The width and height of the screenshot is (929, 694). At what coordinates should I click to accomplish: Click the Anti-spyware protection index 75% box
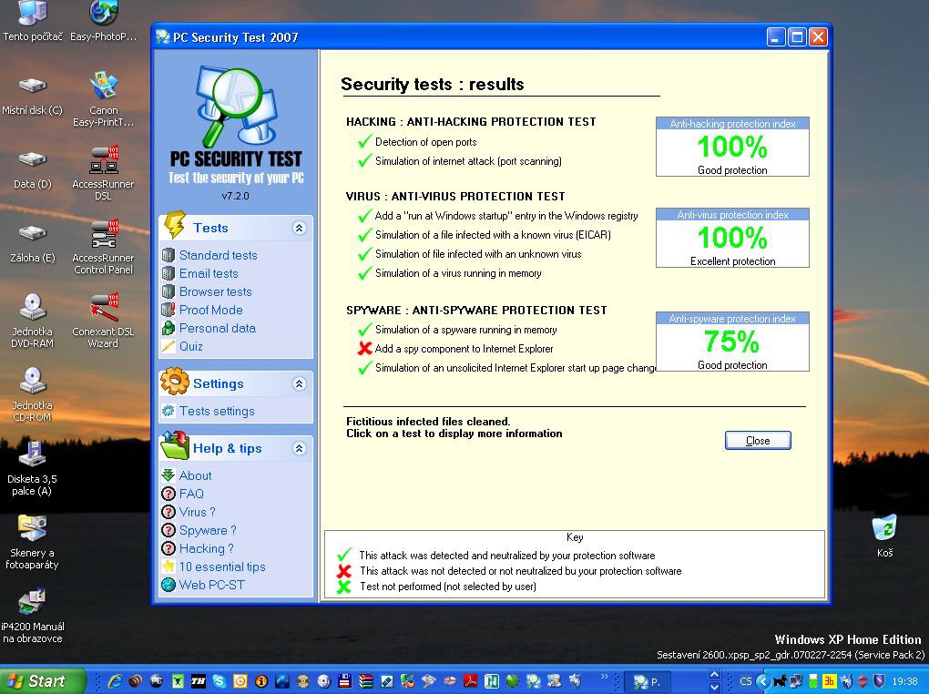[732, 342]
